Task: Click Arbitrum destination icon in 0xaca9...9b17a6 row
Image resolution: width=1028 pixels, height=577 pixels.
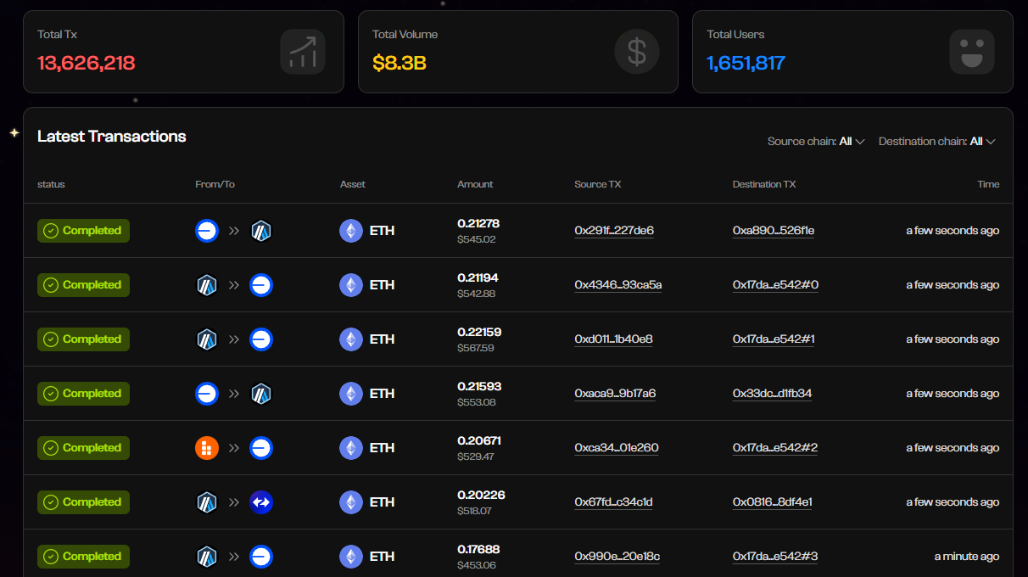Action: coord(261,394)
